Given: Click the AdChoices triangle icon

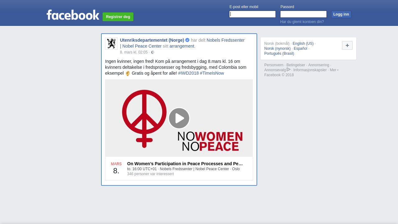Looking at the screenshot, I should [289, 70].
